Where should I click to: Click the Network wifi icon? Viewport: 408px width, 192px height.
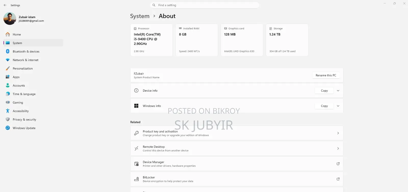click(x=8, y=60)
